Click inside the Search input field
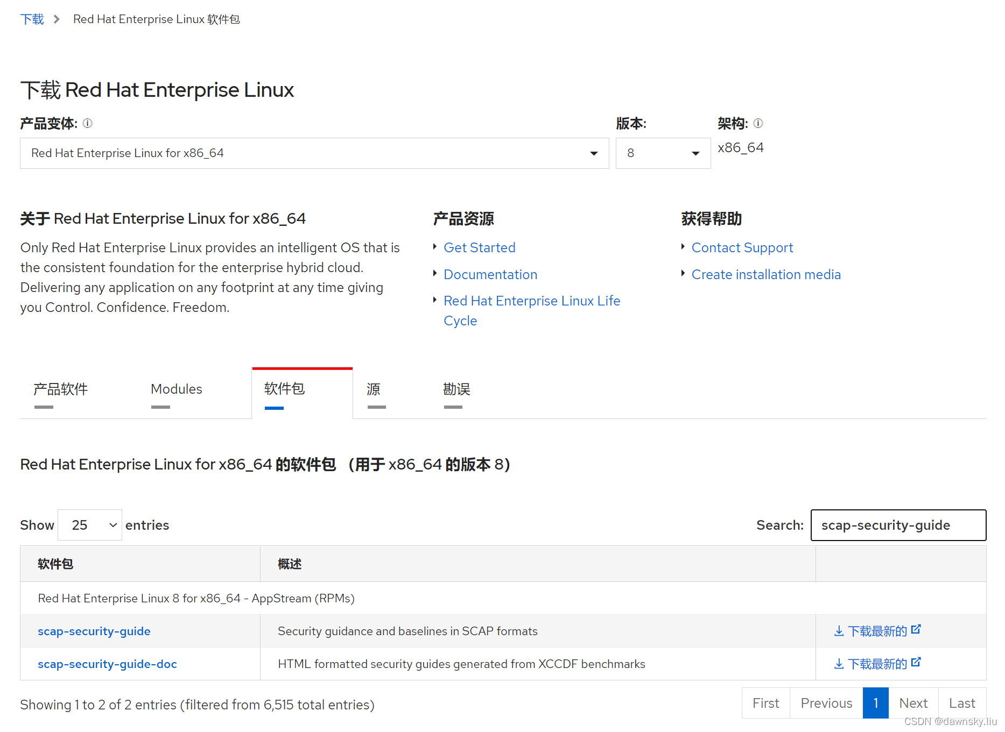Viewport: 1005px width, 732px height. tap(898, 525)
